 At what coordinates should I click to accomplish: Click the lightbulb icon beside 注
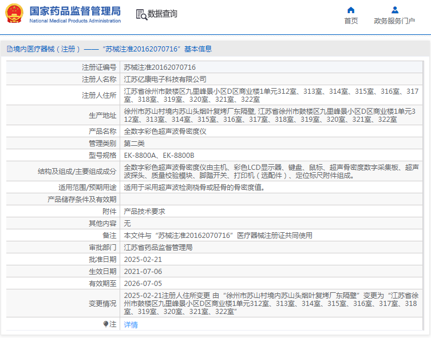pos(105,324)
